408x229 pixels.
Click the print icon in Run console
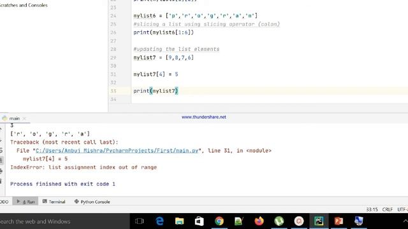pyautogui.click(x=1, y=171)
